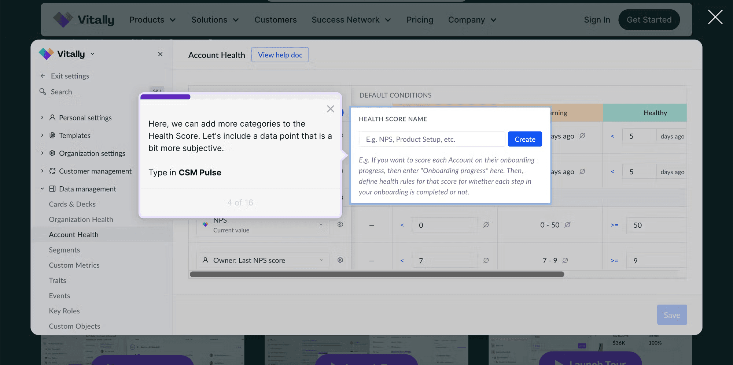Image resolution: width=733 pixels, height=365 pixels.
Task: Click the magnifier Search icon in sidebar
Action: pos(43,92)
